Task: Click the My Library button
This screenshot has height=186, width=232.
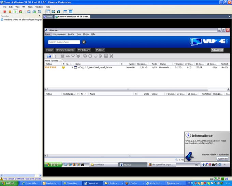Action: point(84,50)
